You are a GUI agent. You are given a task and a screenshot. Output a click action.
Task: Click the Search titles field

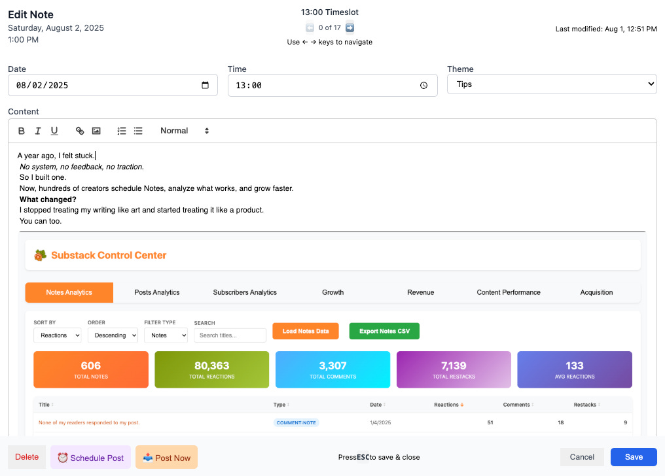(230, 335)
